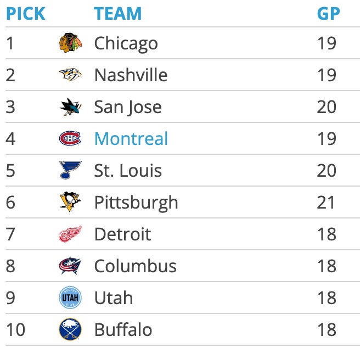The width and height of the screenshot is (360, 348).
Task: Sort by the TEAM column header
Action: (117, 14)
